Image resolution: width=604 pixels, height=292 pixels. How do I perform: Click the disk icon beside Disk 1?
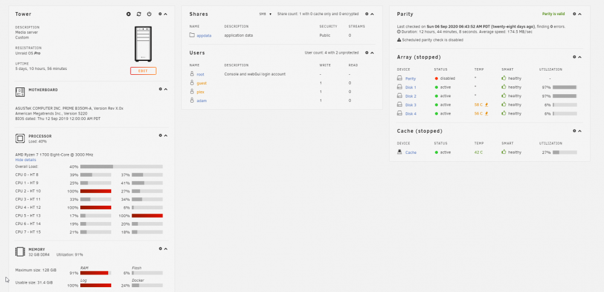(x=400, y=87)
